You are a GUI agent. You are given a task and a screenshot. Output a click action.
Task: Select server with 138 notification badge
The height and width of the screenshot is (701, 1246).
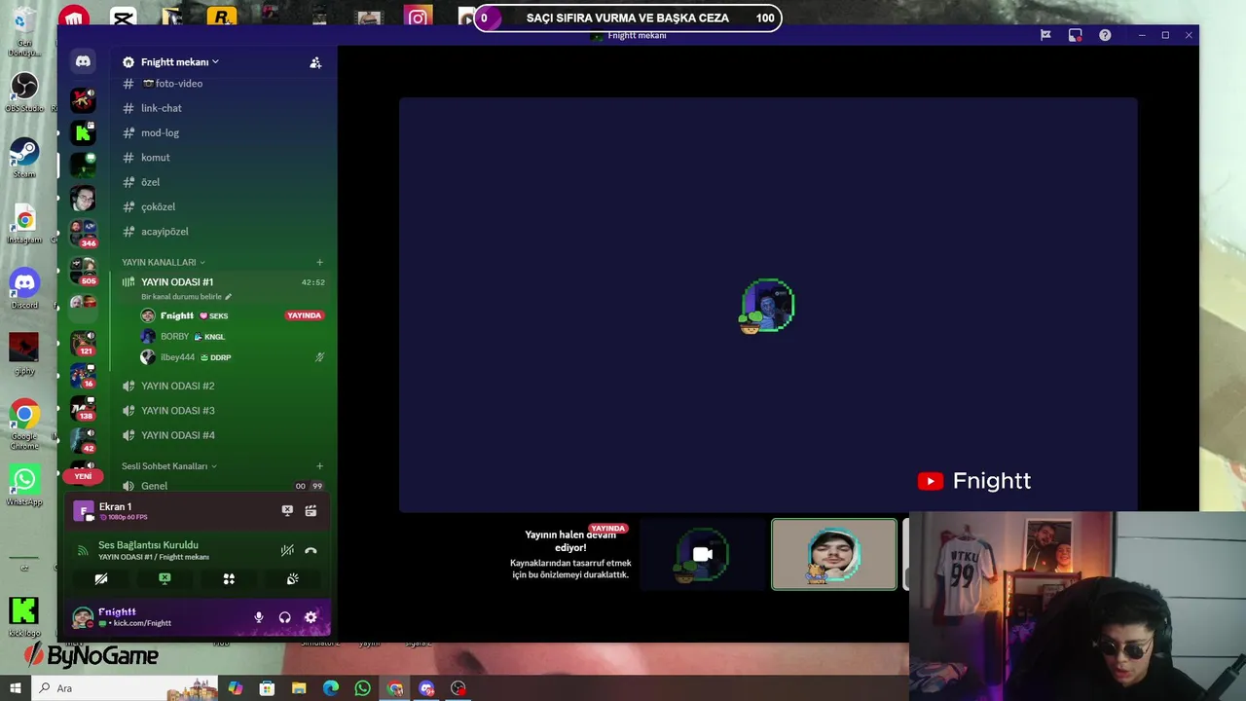(83, 408)
